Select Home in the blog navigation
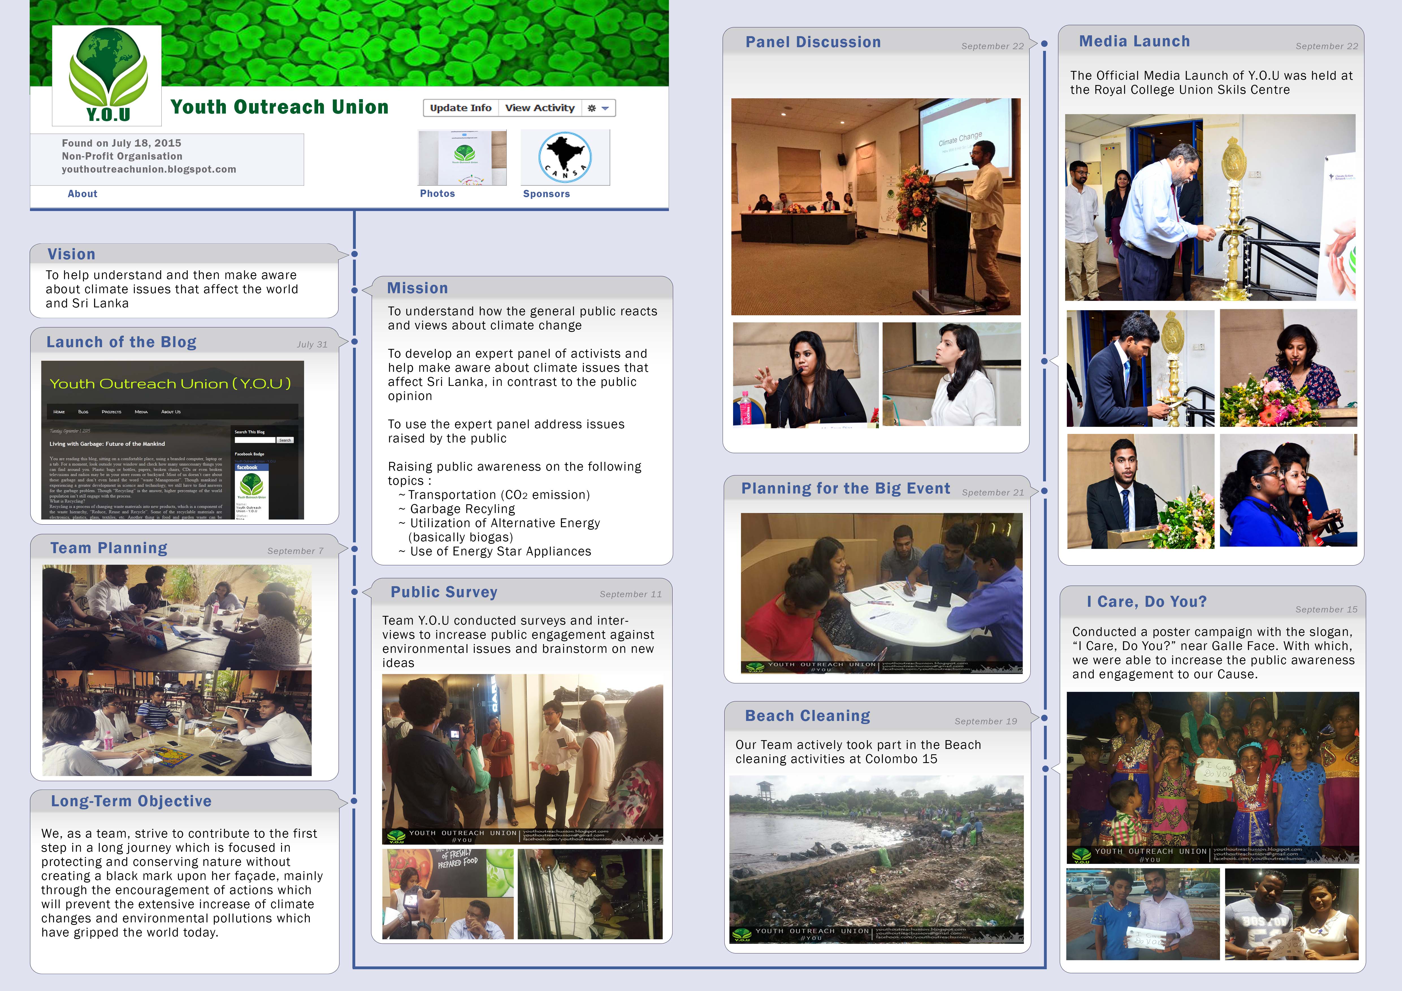 [59, 412]
